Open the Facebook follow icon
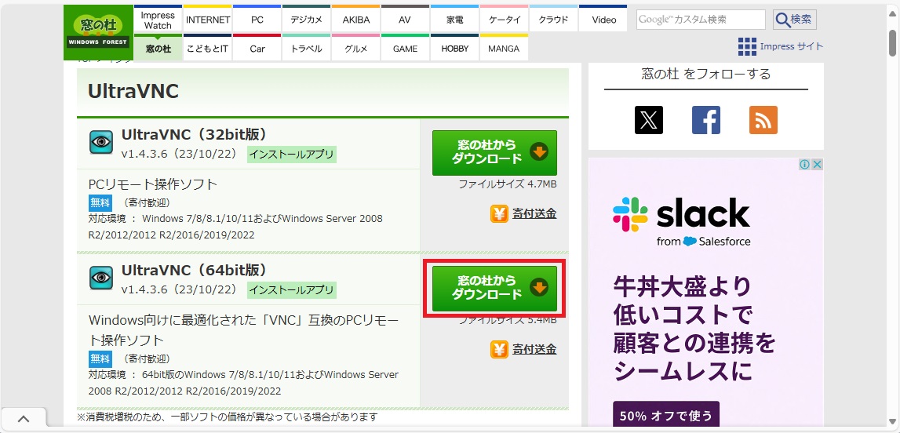This screenshot has height=433, width=900. (706, 120)
